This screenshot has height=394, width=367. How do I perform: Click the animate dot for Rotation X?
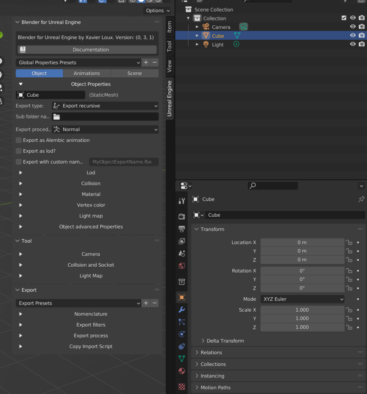(358, 271)
